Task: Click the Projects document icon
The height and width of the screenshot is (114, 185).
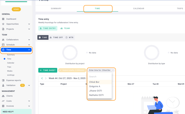Action: click(x=3, y=29)
